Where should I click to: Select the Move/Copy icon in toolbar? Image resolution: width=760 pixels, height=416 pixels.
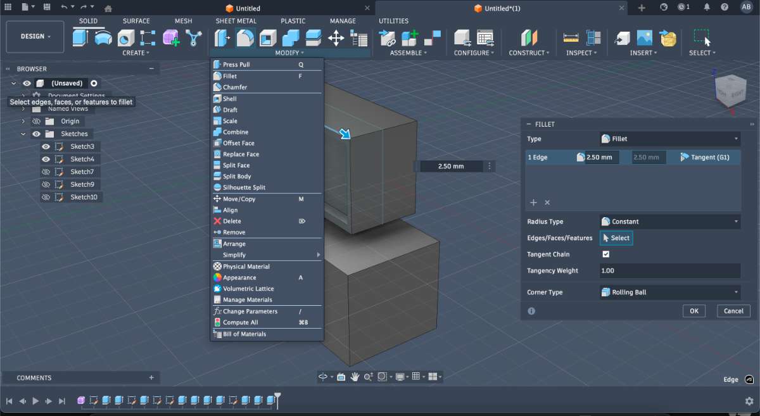coord(336,38)
